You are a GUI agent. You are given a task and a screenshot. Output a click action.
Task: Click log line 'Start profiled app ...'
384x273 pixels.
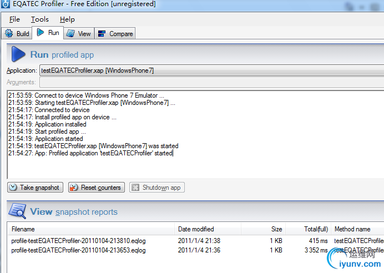[47, 132]
